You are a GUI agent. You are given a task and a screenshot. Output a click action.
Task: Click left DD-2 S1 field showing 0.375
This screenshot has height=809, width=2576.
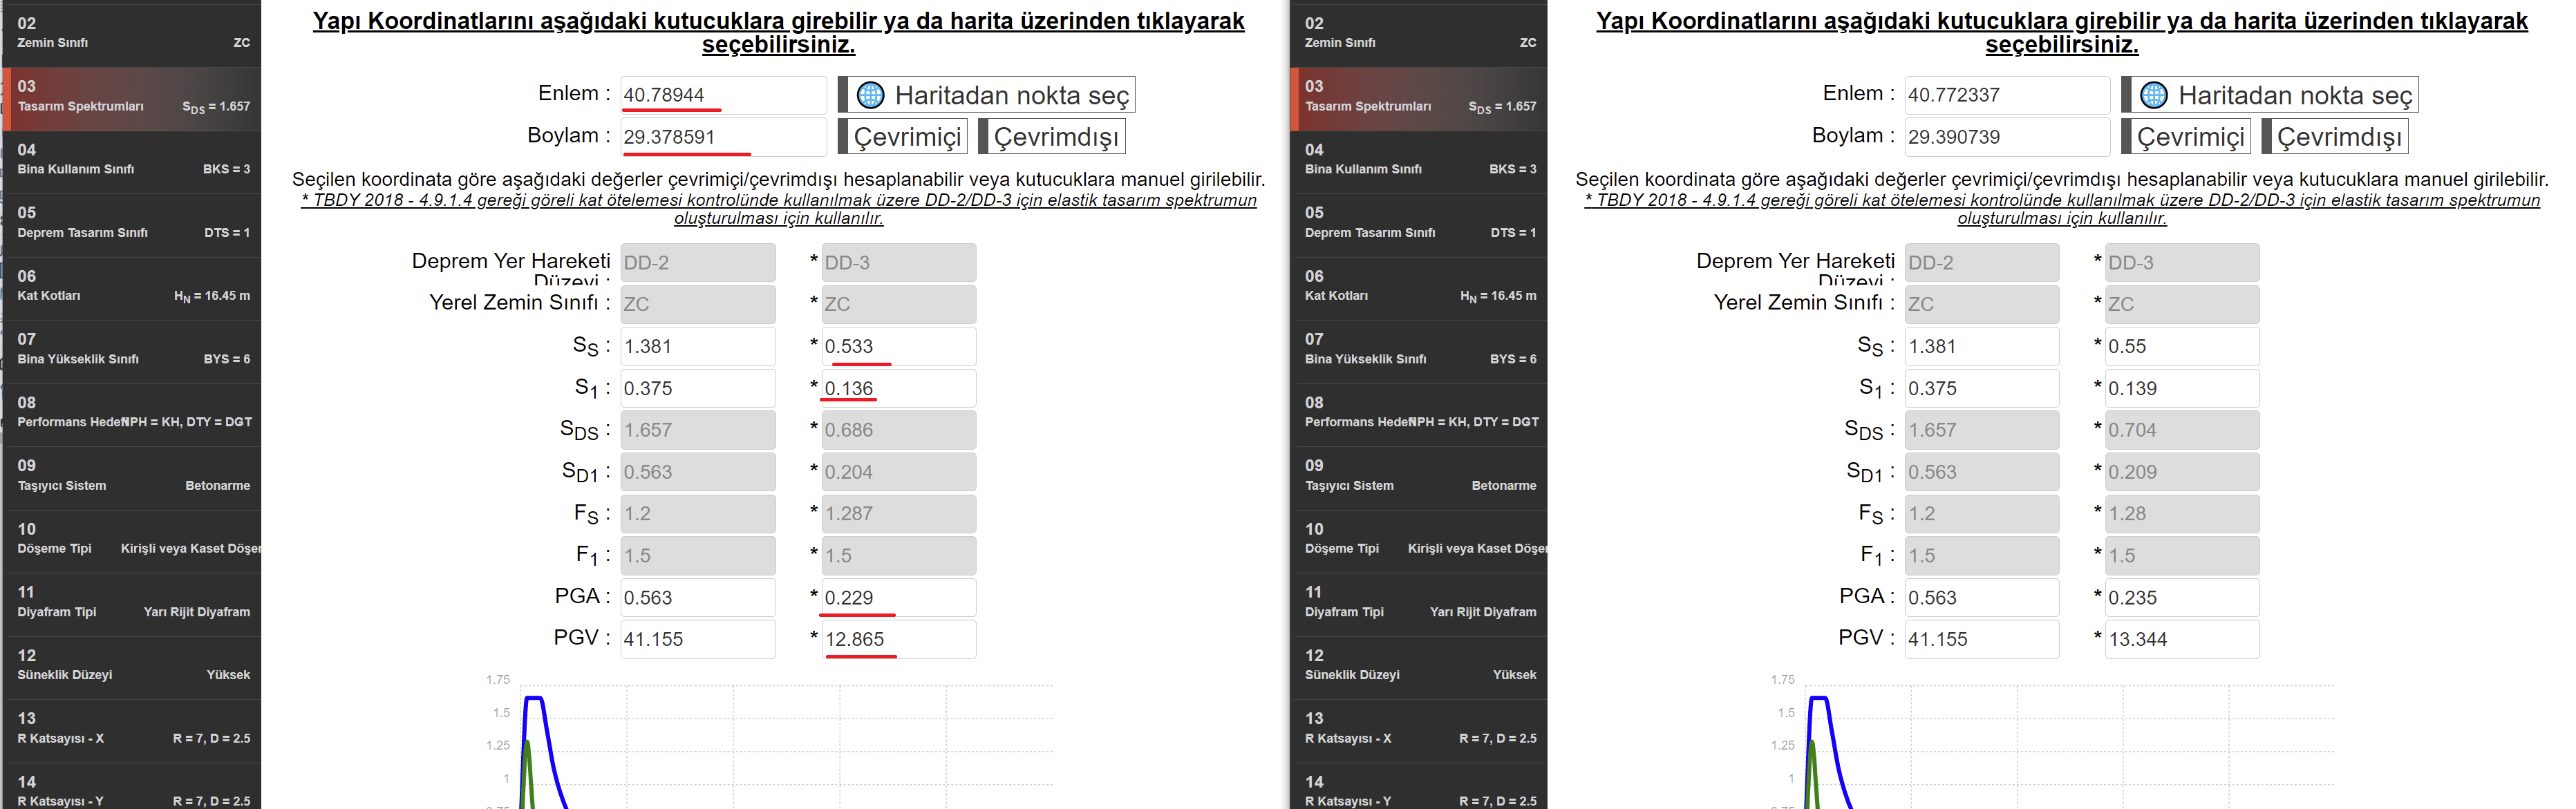[x=698, y=388]
